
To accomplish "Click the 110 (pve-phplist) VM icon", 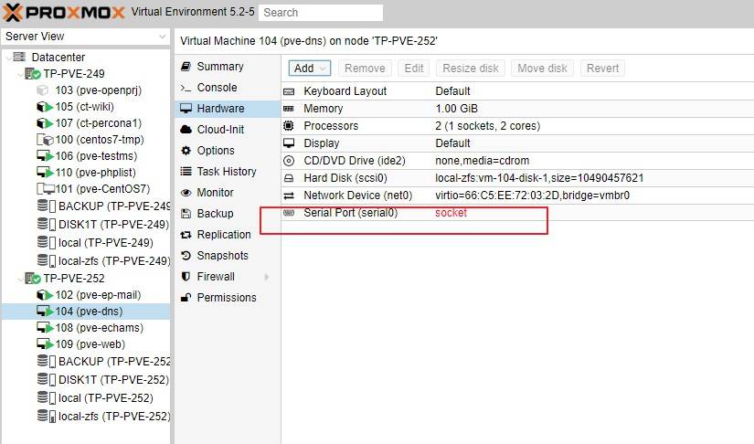I will [45, 173].
